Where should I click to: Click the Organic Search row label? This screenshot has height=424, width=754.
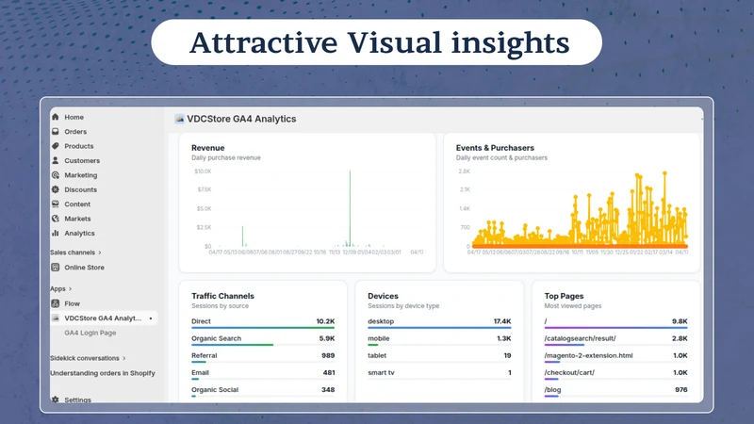click(x=216, y=338)
